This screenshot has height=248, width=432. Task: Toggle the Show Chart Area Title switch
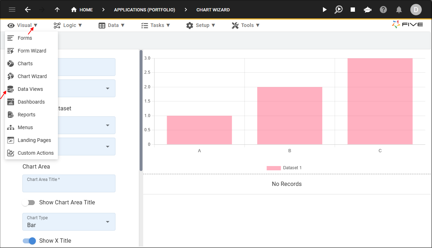click(29, 203)
